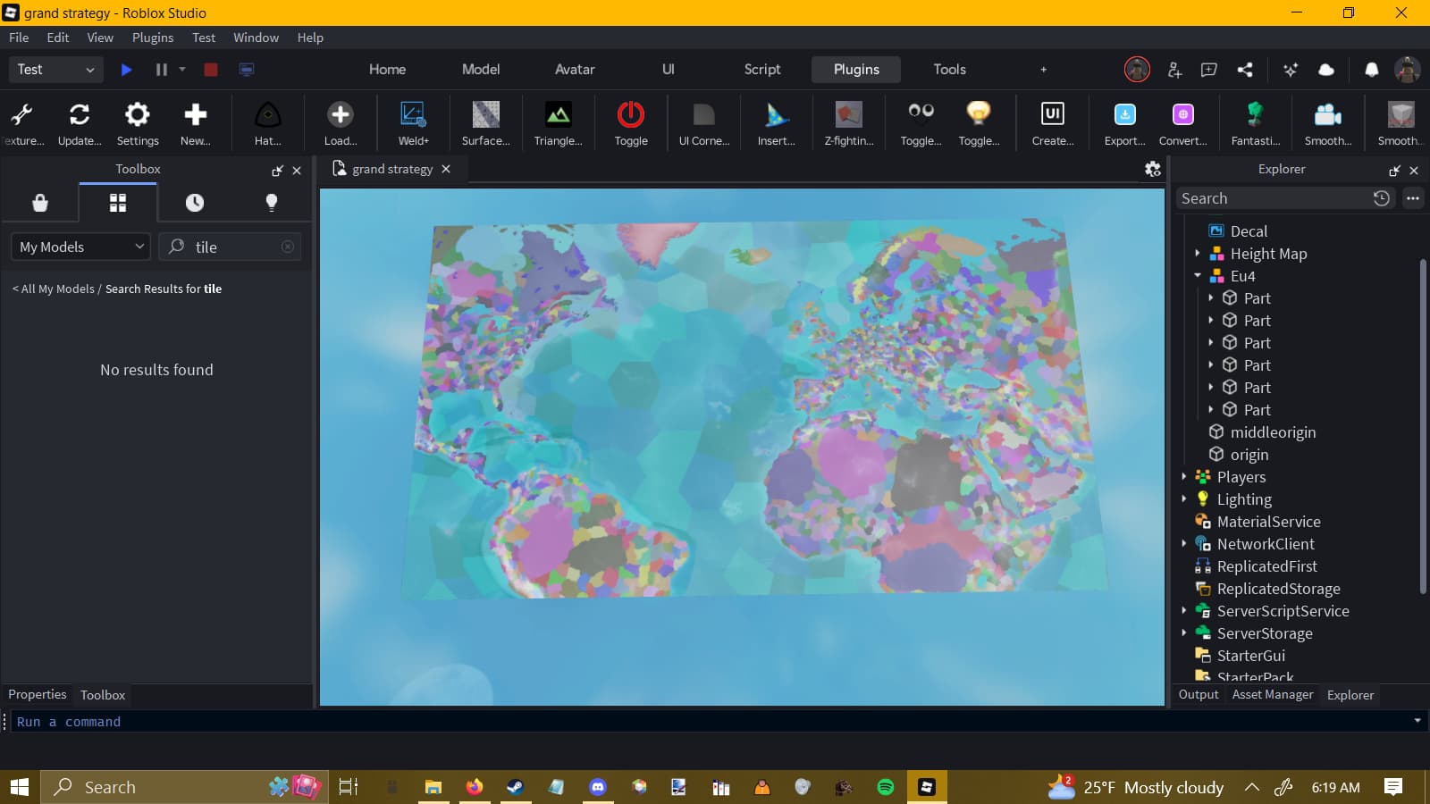Open the View menu
The image size is (1430, 804).
pyautogui.click(x=99, y=38)
